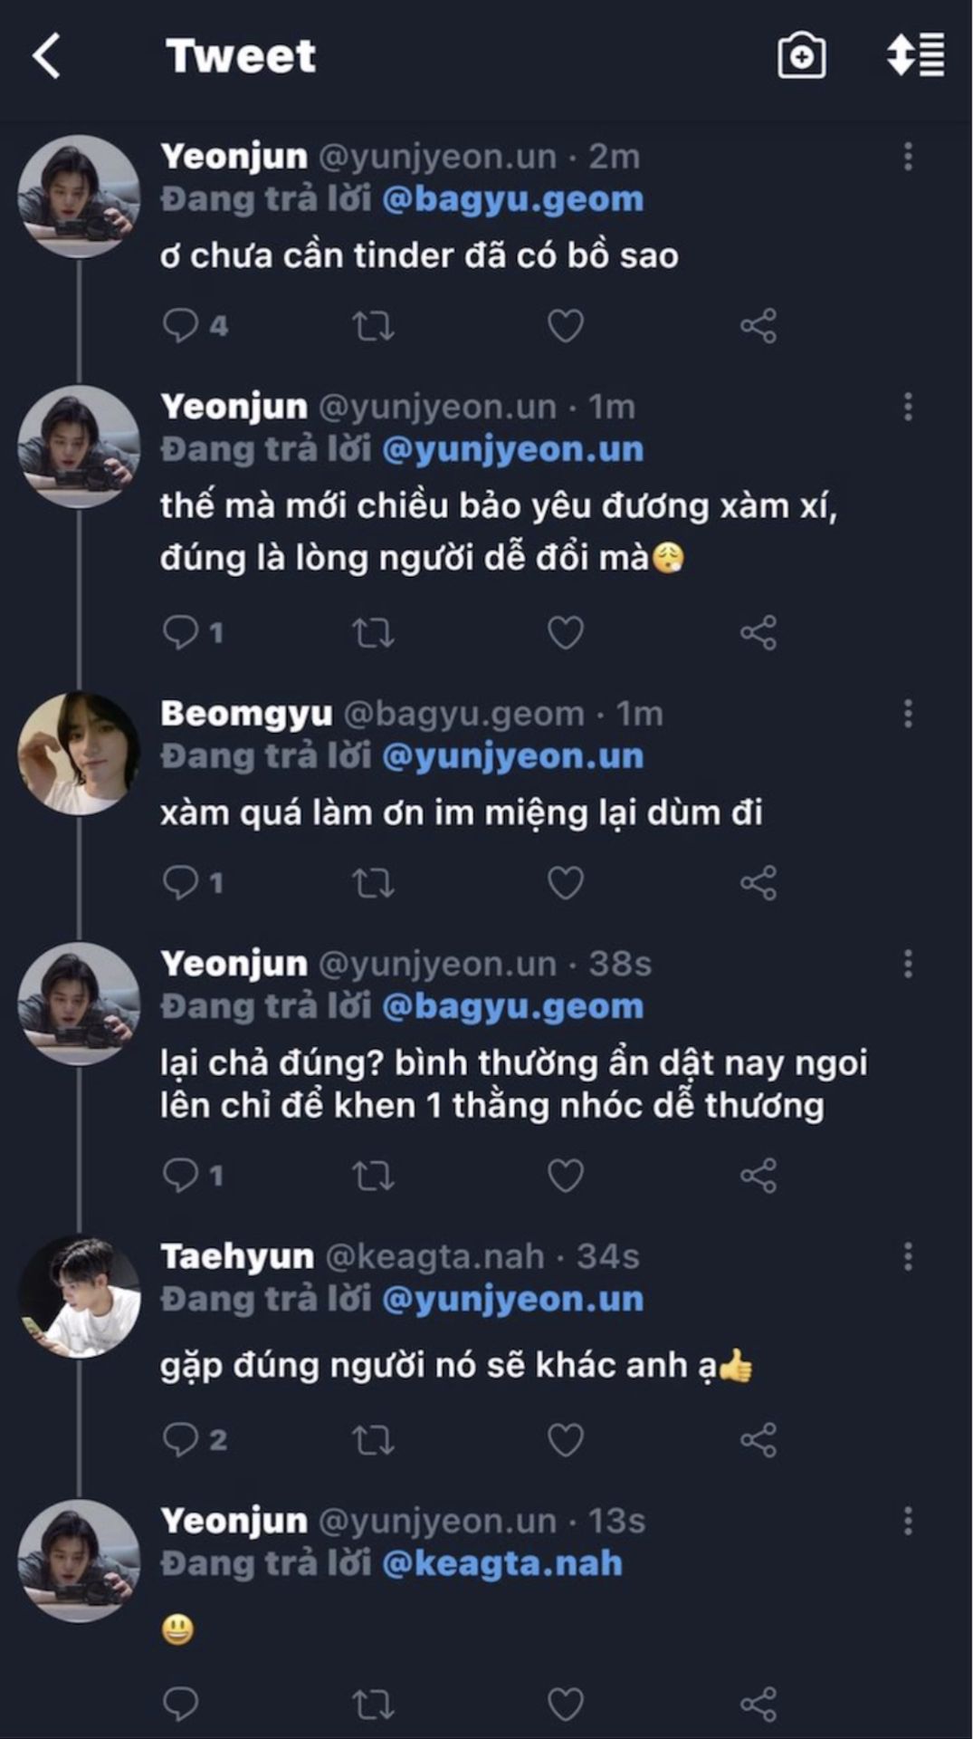Open more options on Taehyun's tweet
973x1739 pixels.
[x=908, y=1256]
